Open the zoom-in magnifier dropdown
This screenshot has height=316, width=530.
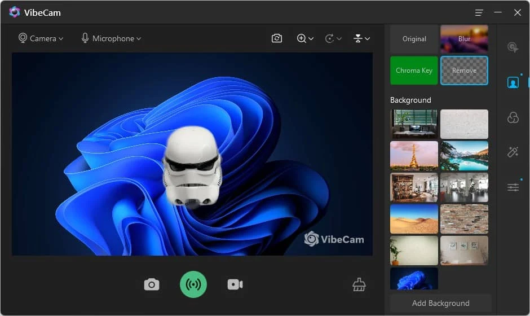(x=305, y=38)
